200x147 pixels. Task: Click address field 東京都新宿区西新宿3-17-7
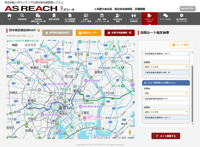coord(166,99)
